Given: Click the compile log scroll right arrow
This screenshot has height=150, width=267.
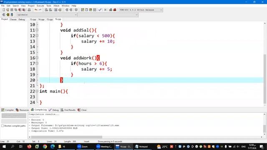Looking at the screenshot, I should tap(262, 137).
